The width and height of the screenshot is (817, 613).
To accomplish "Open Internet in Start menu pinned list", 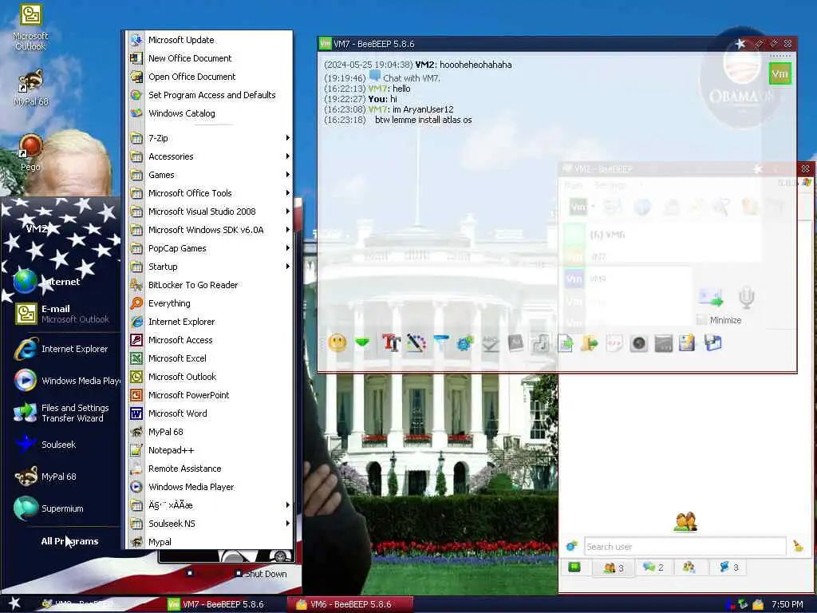I will point(61,282).
